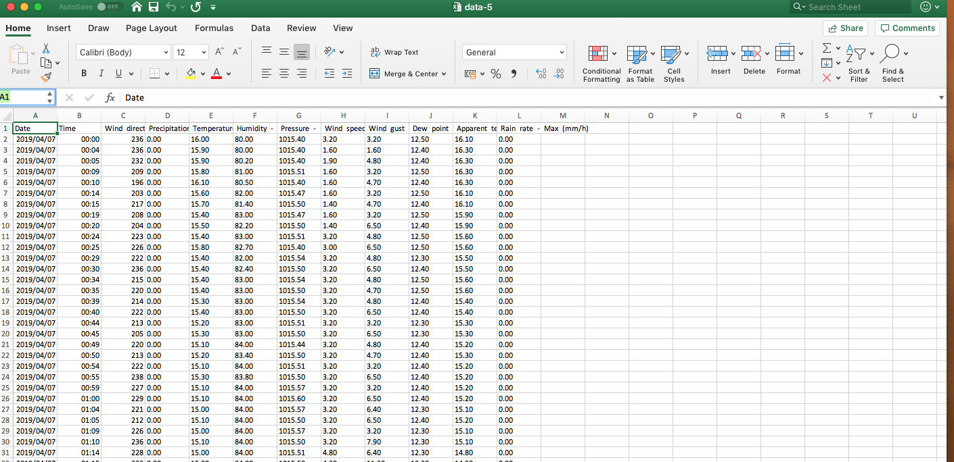Apply the yellow fill color
The width and height of the screenshot is (954, 462).
(x=191, y=74)
